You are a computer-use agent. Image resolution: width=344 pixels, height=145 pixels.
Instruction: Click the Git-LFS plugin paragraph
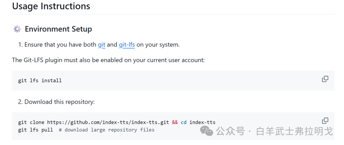click(108, 60)
